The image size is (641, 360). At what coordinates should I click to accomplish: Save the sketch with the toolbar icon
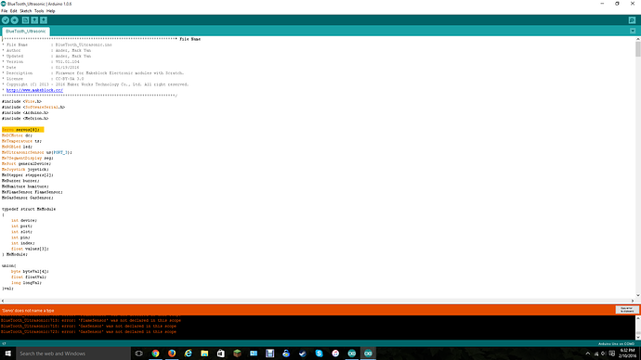point(44,20)
